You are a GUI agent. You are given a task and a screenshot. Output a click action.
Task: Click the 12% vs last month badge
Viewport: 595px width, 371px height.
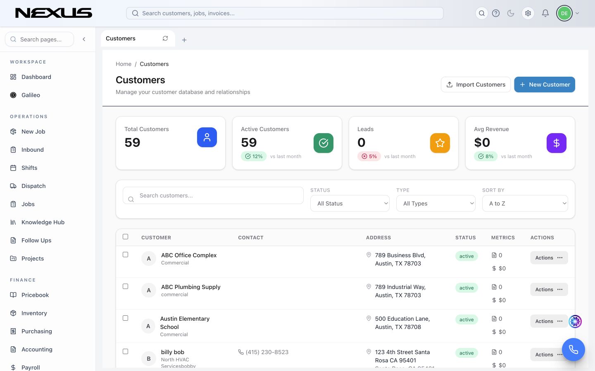coord(254,156)
